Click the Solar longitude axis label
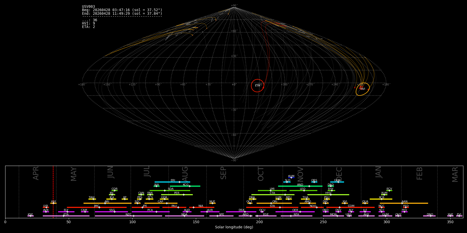 pos(234,227)
